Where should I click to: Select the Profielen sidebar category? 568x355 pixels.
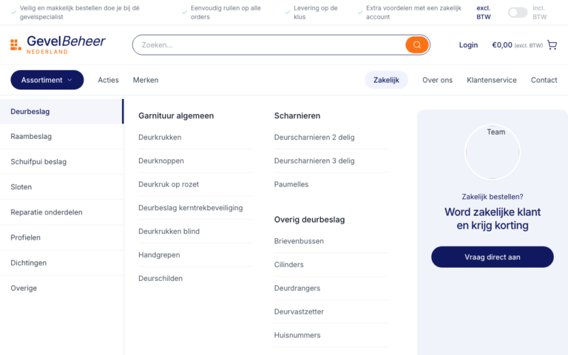click(x=26, y=238)
